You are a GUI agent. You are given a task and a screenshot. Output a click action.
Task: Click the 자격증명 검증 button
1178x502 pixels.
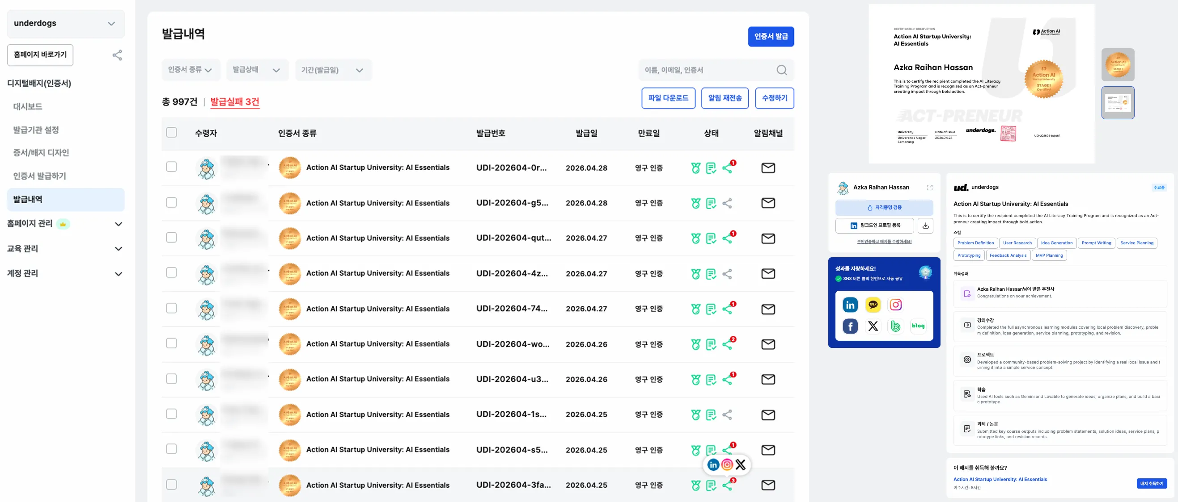pos(884,207)
